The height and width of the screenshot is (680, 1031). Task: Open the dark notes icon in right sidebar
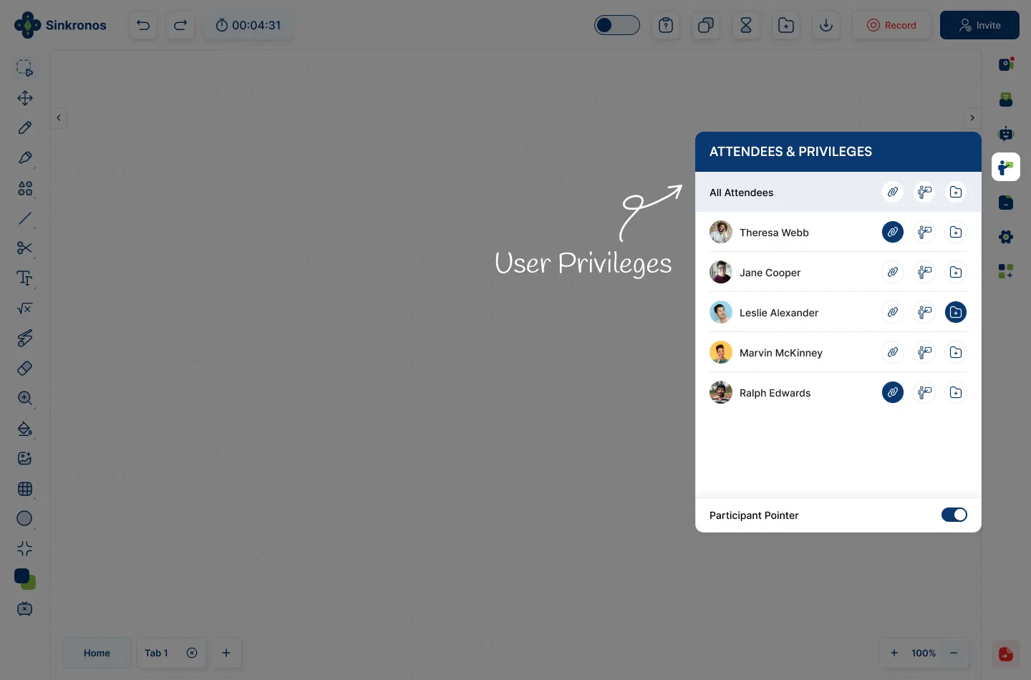tap(1006, 203)
